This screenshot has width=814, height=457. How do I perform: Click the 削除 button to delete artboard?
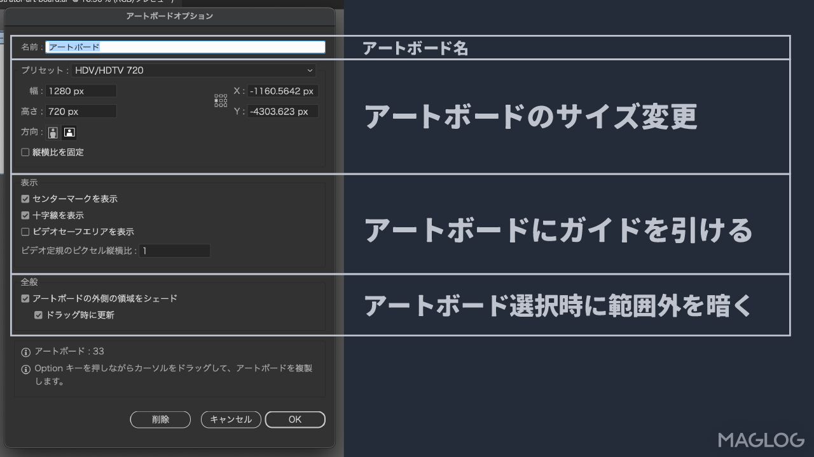coord(160,419)
